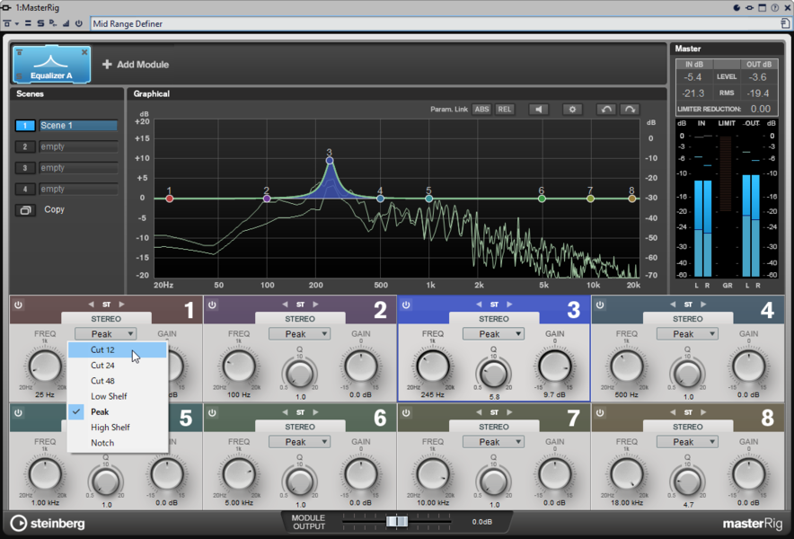
Task: Click the Scene 1 name field
Action: (x=78, y=126)
